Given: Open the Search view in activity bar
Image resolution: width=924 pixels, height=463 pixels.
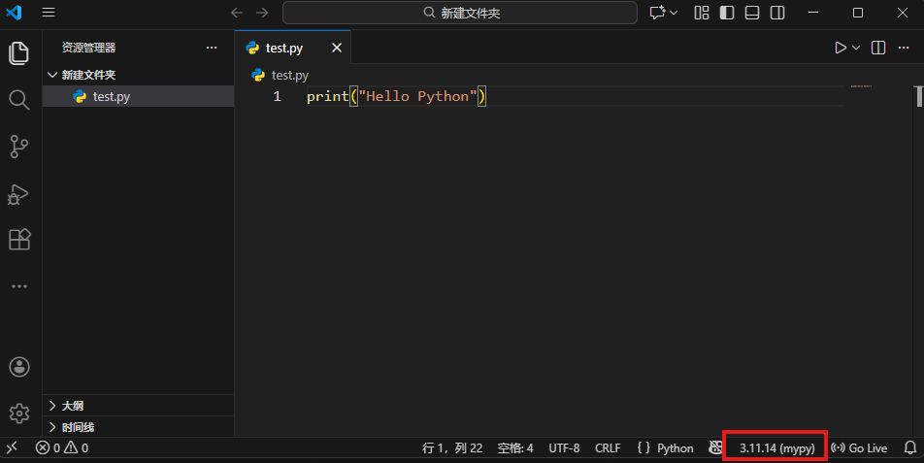Looking at the screenshot, I should click(19, 100).
